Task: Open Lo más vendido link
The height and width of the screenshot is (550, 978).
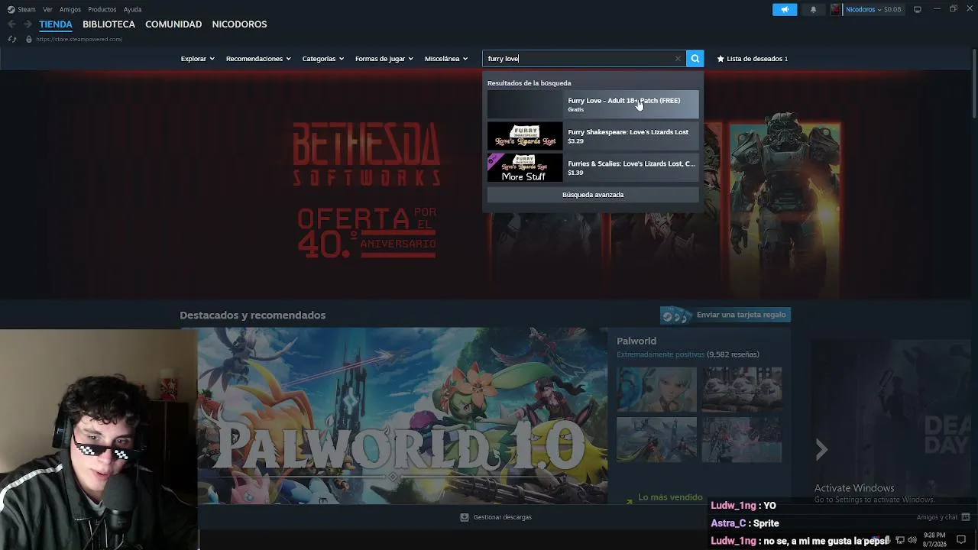Action: 670,497
